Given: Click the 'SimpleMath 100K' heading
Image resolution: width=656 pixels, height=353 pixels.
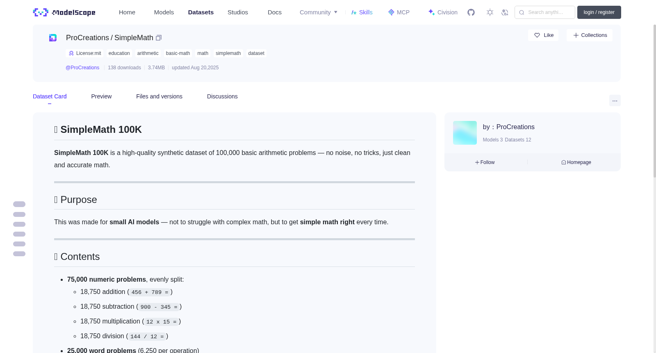Looking at the screenshot, I should click(98, 130).
